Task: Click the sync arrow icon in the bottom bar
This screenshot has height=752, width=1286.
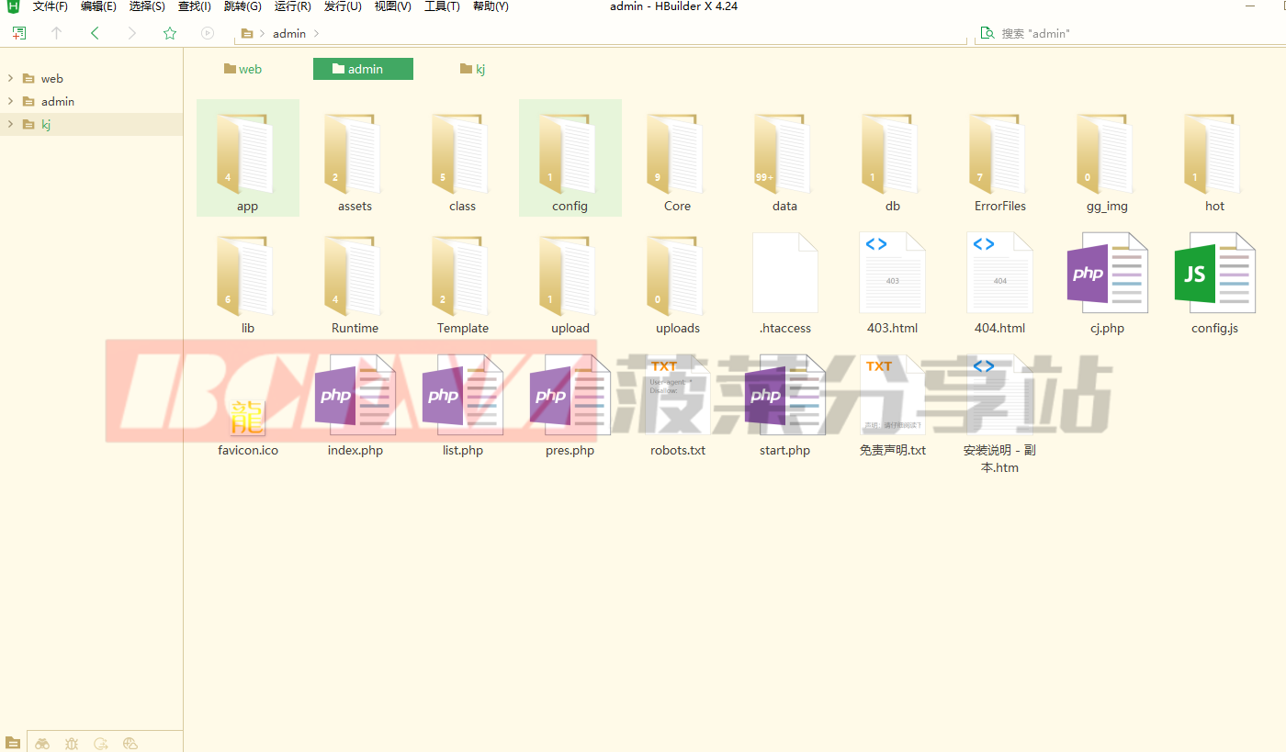Action: 101,744
